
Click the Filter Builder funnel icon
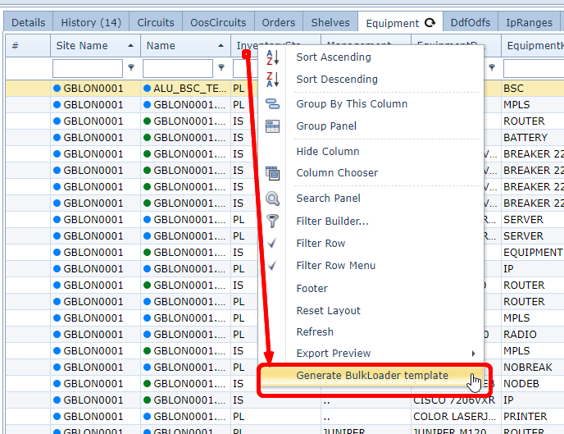(273, 221)
